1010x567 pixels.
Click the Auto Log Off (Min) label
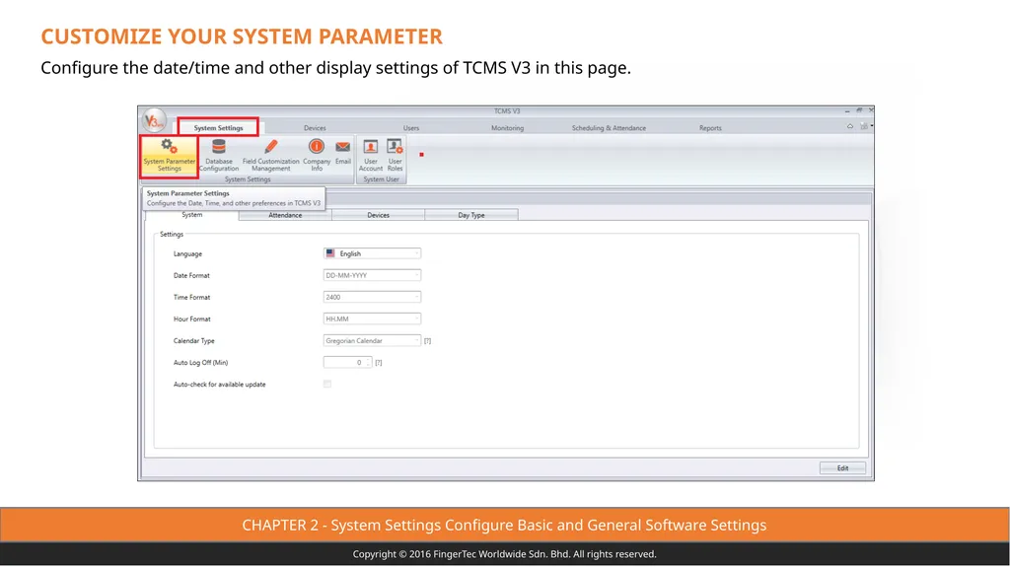(200, 363)
